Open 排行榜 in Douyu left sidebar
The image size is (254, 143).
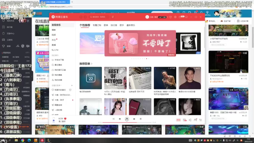click(x=8, y=27)
